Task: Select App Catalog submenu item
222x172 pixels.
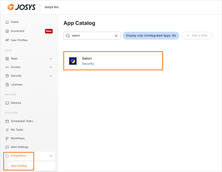Action: [19, 166]
